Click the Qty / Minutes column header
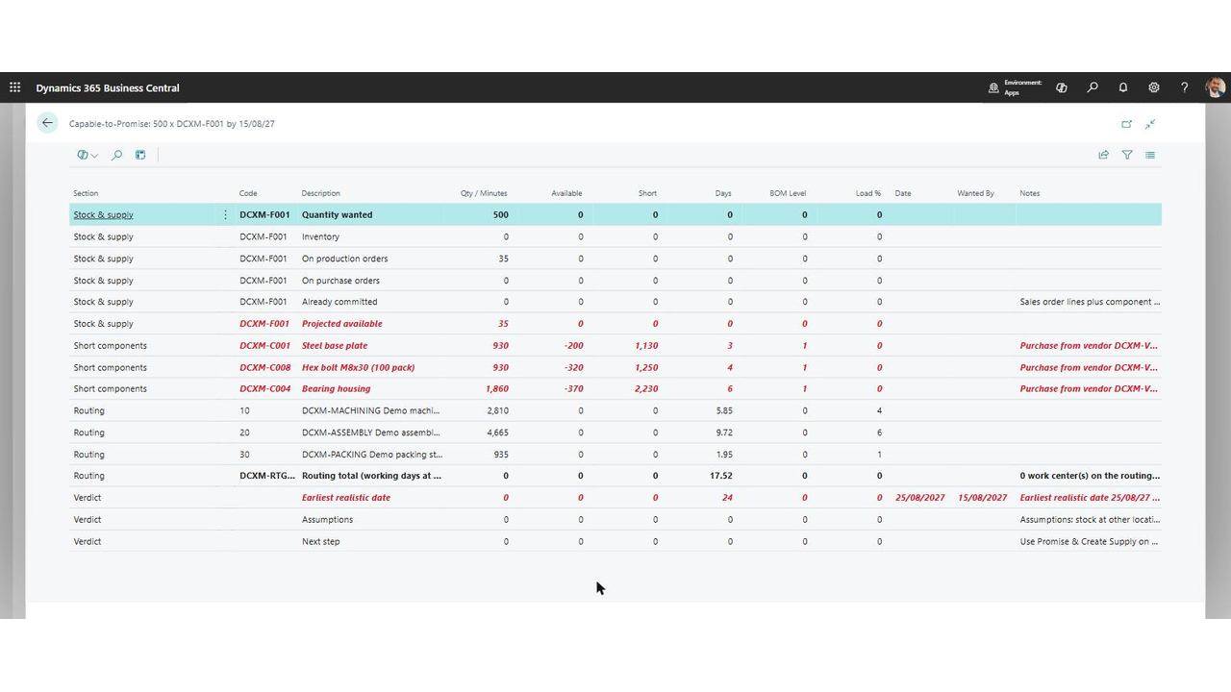Image resolution: width=1231 pixels, height=692 pixels. [484, 193]
